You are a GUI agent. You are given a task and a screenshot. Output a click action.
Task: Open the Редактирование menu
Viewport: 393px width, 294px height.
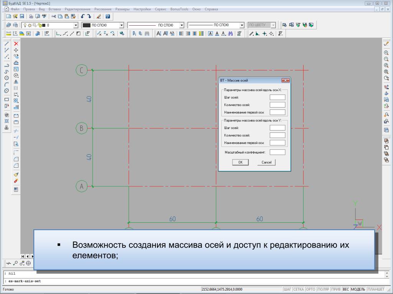(x=78, y=9)
